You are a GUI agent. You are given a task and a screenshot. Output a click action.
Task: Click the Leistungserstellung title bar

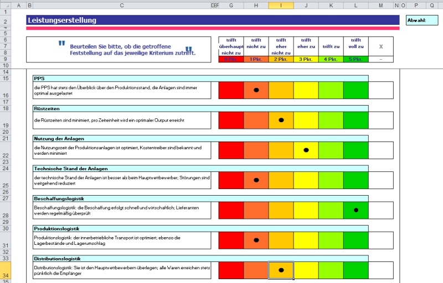[213, 20]
